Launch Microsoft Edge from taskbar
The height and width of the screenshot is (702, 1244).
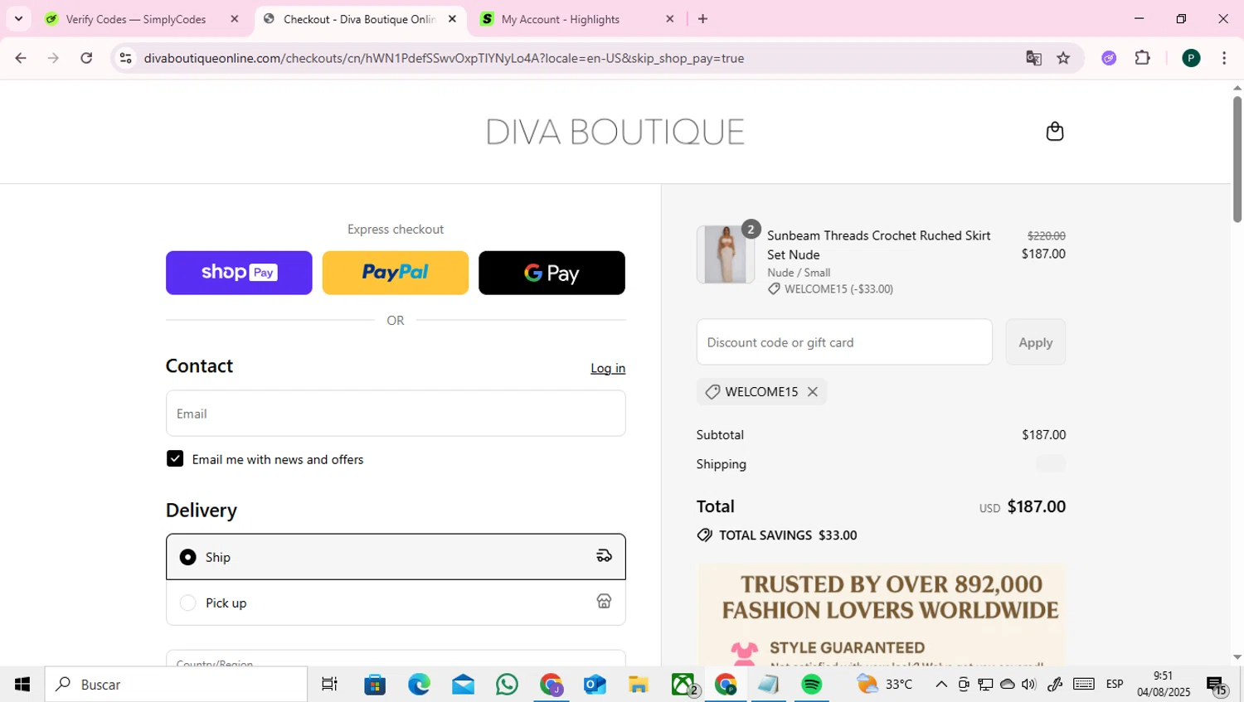pyautogui.click(x=419, y=685)
